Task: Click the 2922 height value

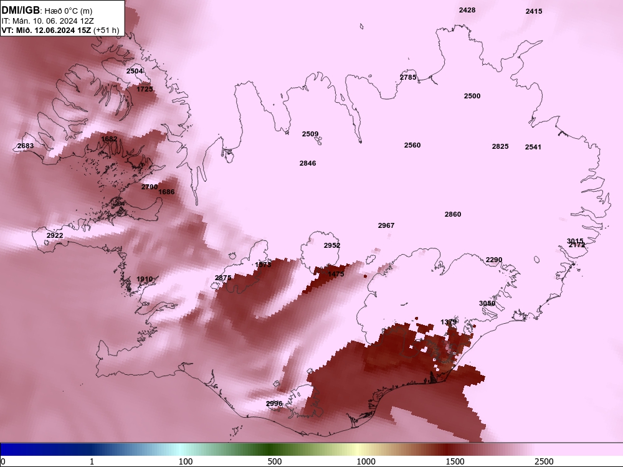Action: tap(55, 235)
